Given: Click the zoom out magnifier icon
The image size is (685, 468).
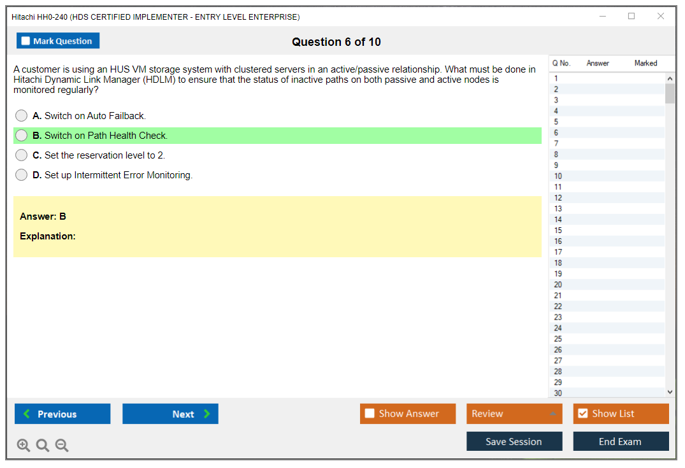Looking at the screenshot, I should tap(62, 446).
